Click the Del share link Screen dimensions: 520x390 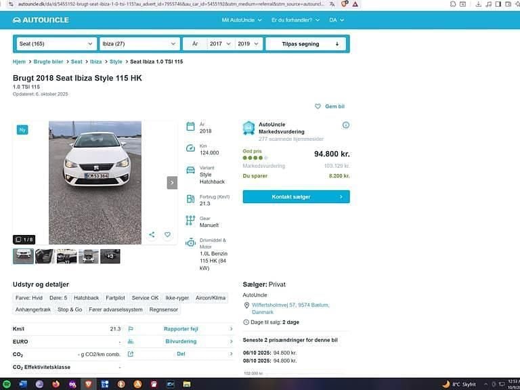pos(181,354)
